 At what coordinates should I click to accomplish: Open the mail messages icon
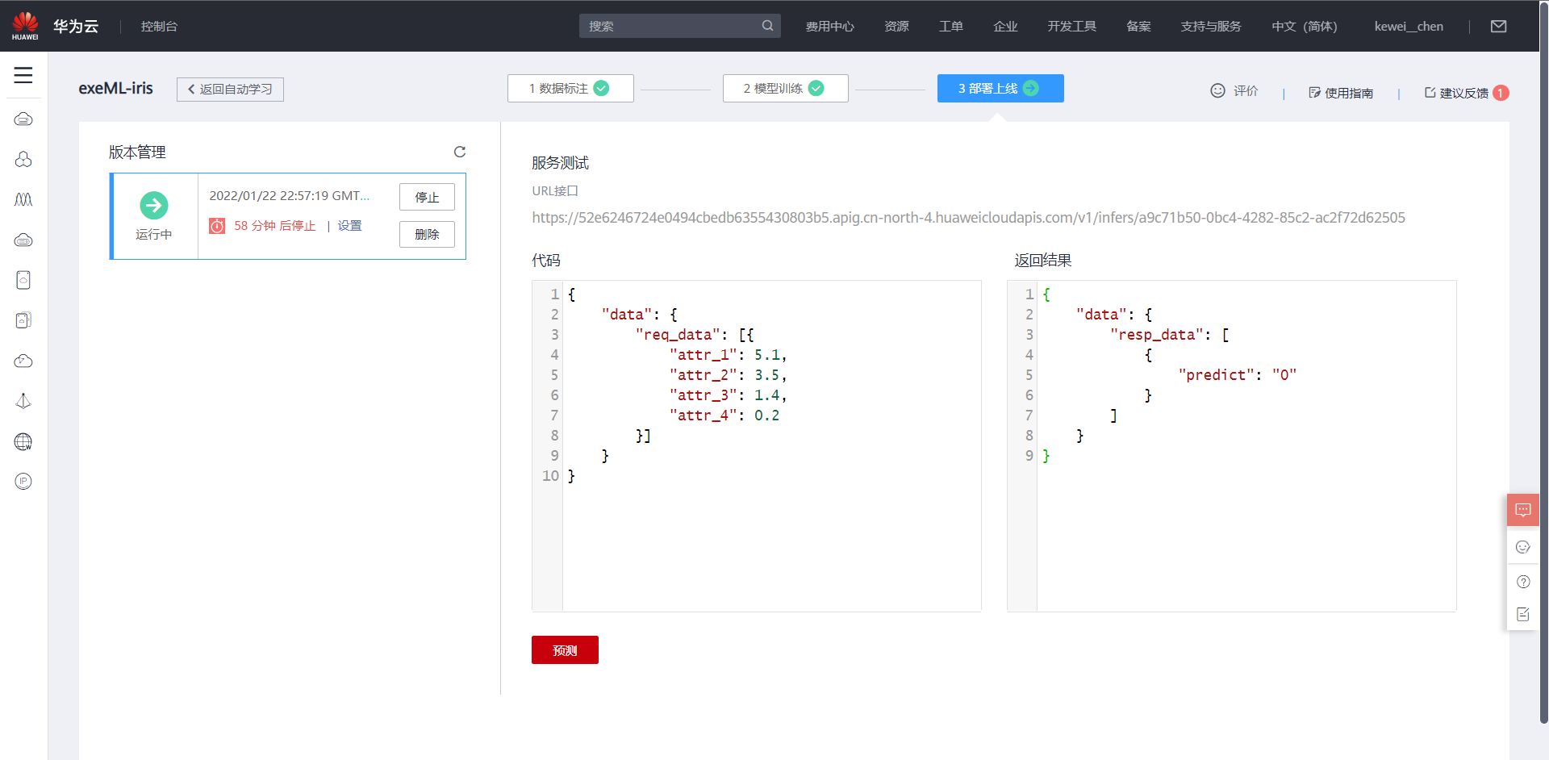point(1498,27)
